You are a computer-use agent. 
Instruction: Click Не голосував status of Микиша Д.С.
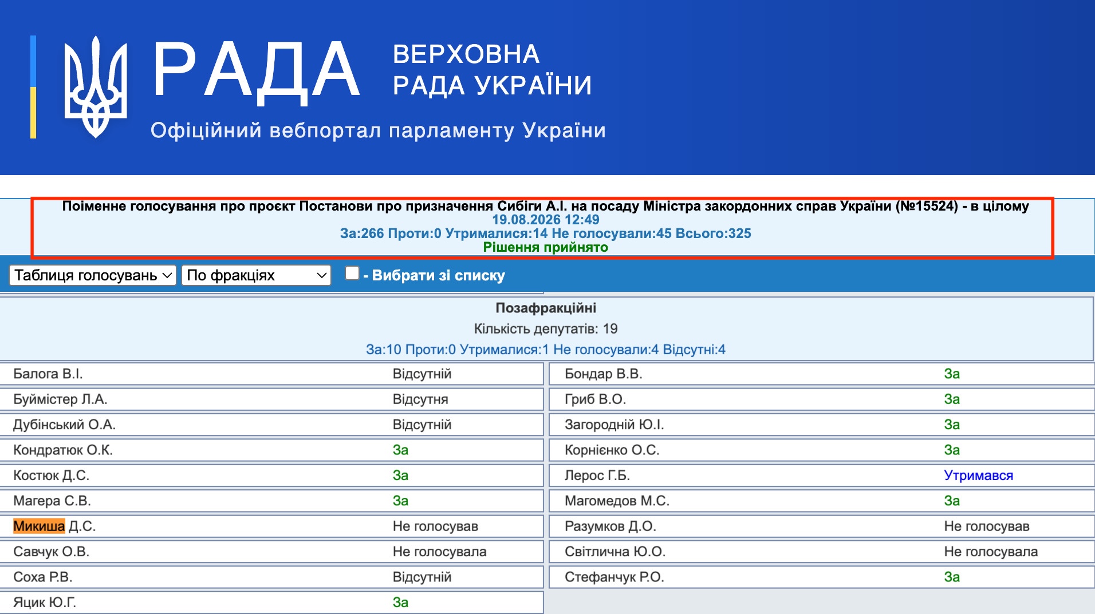tap(435, 526)
